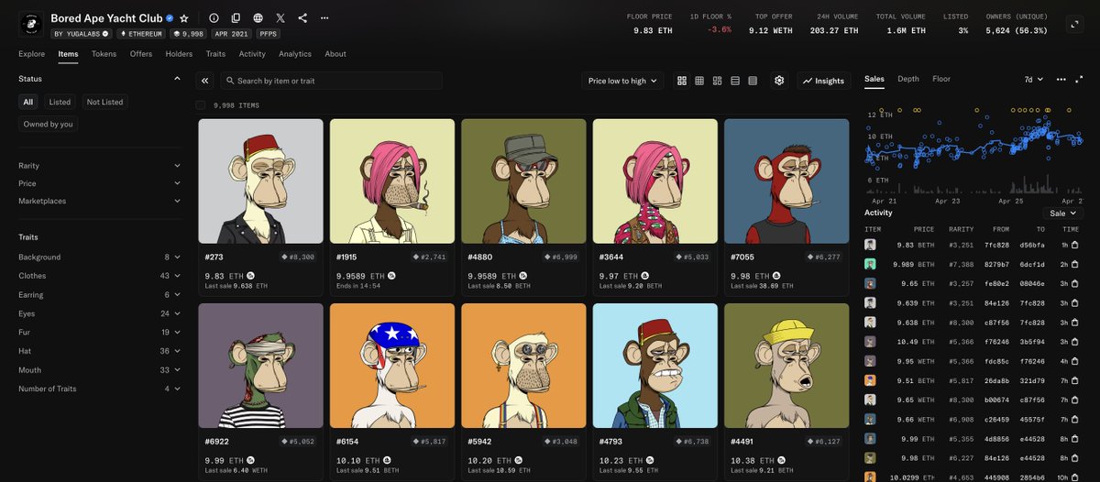Select the Listed status filter
The image size is (1100, 482).
(60, 103)
